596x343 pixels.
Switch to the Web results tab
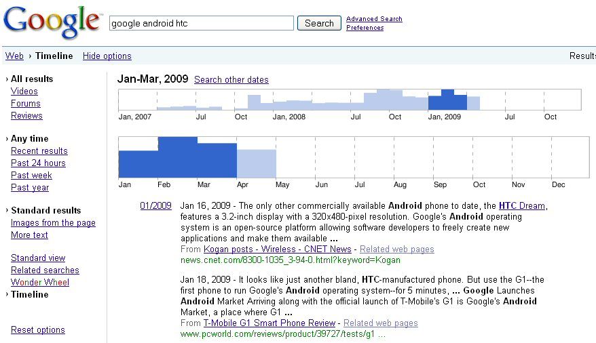point(14,56)
